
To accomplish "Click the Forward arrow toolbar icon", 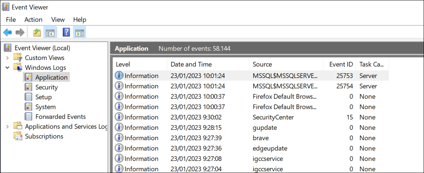I will [x=20, y=33].
